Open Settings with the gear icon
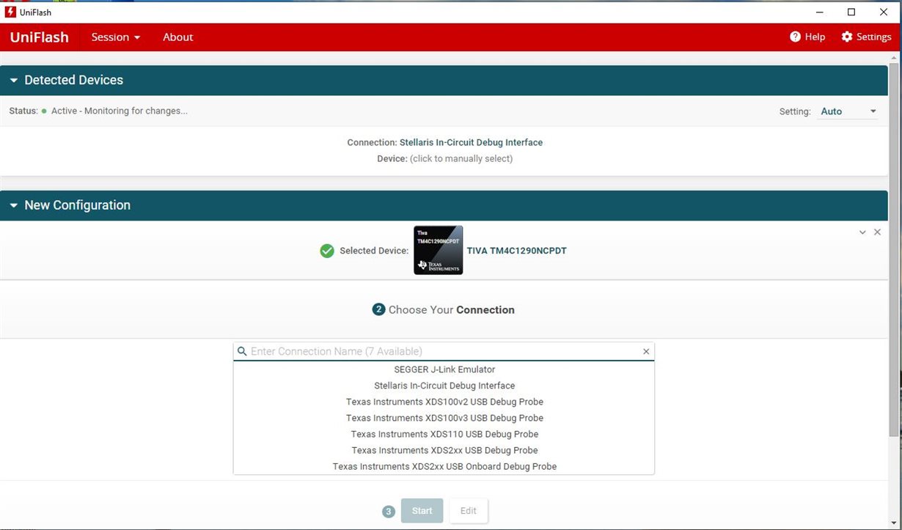 pyautogui.click(x=866, y=37)
